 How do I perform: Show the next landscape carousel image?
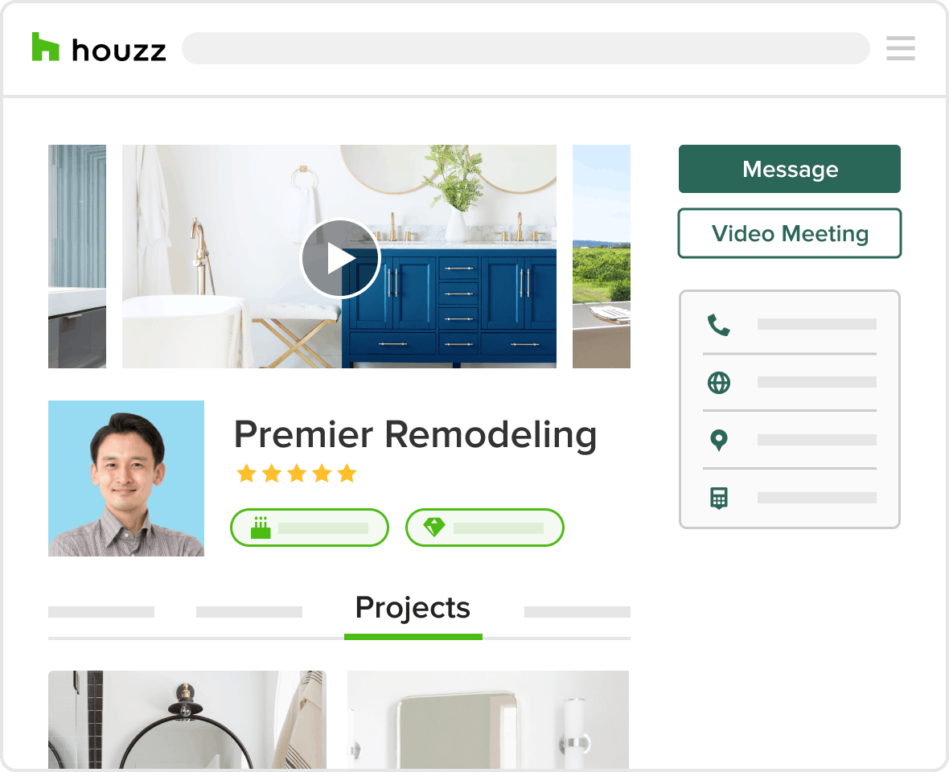point(602,256)
